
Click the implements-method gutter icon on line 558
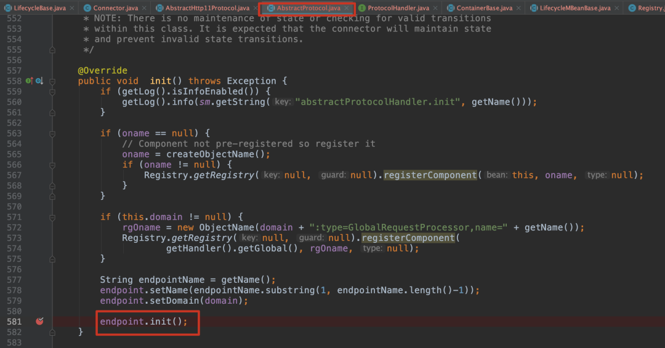coord(28,81)
